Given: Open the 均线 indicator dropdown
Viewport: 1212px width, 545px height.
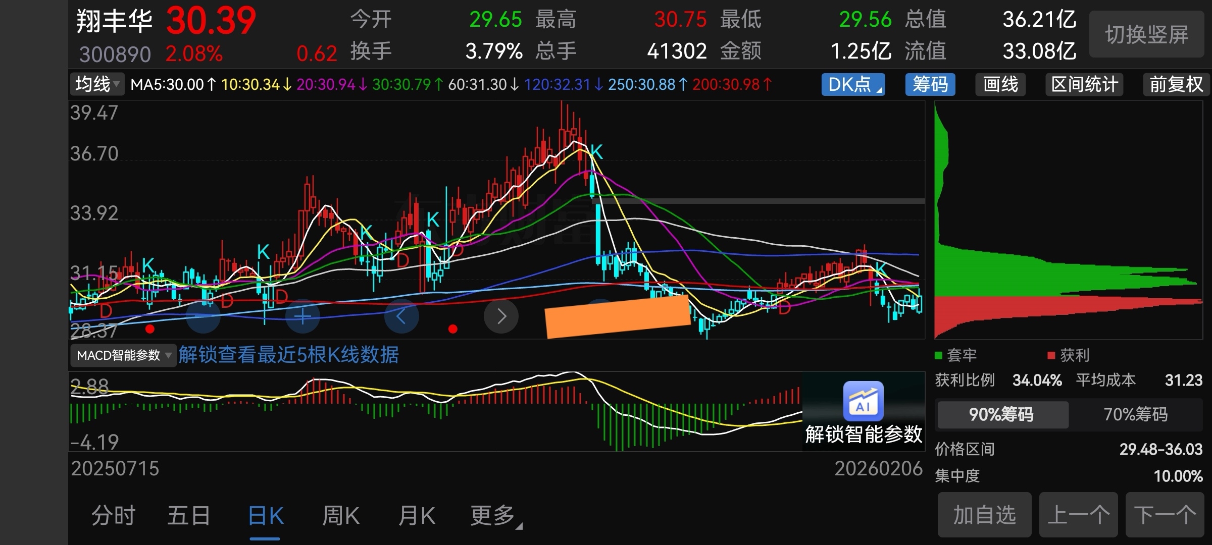Looking at the screenshot, I should coord(96,84).
